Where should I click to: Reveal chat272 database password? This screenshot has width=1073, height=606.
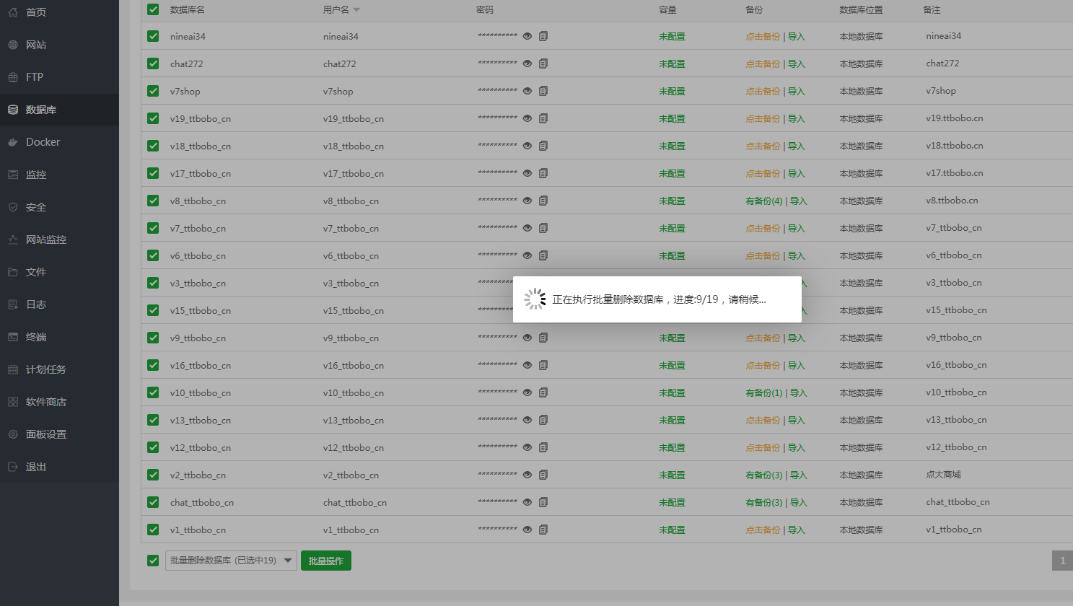point(527,63)
